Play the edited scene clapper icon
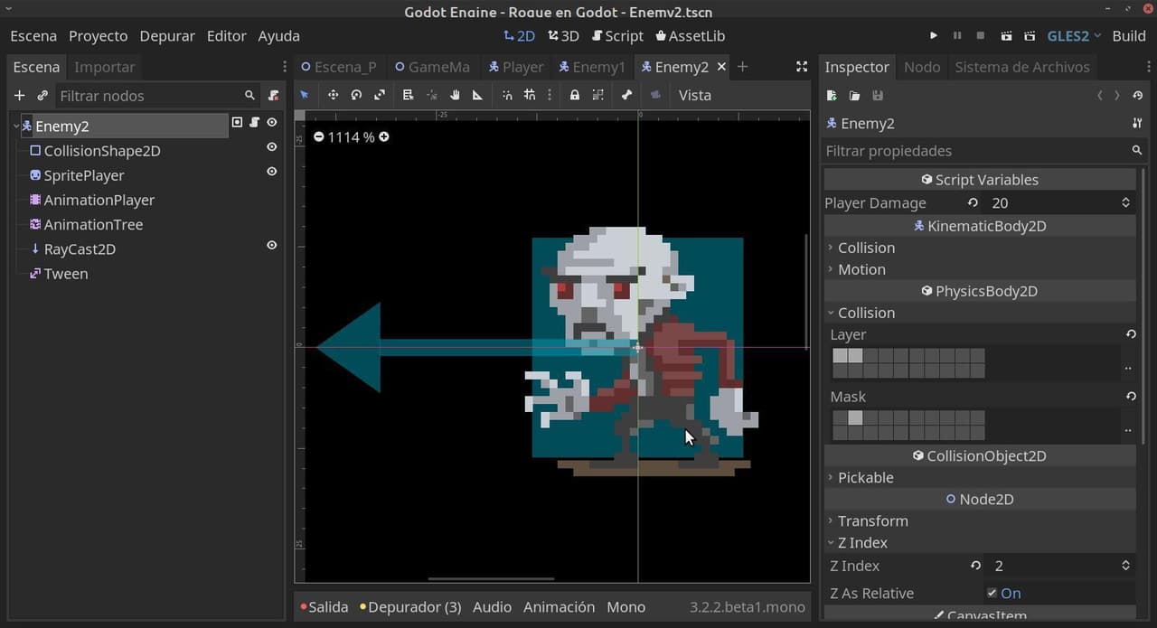This screenshot has width=1157, height=628. coord(1006,35)
